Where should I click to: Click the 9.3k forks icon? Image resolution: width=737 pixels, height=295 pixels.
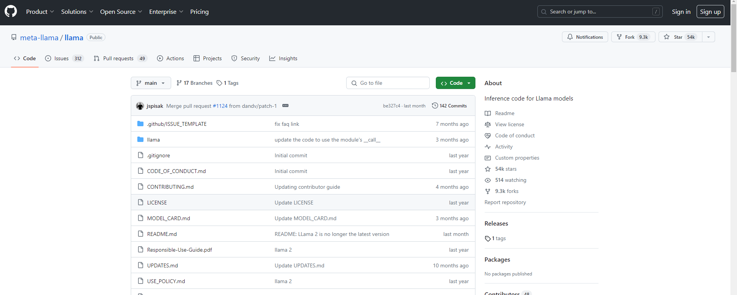coord(488,191)
